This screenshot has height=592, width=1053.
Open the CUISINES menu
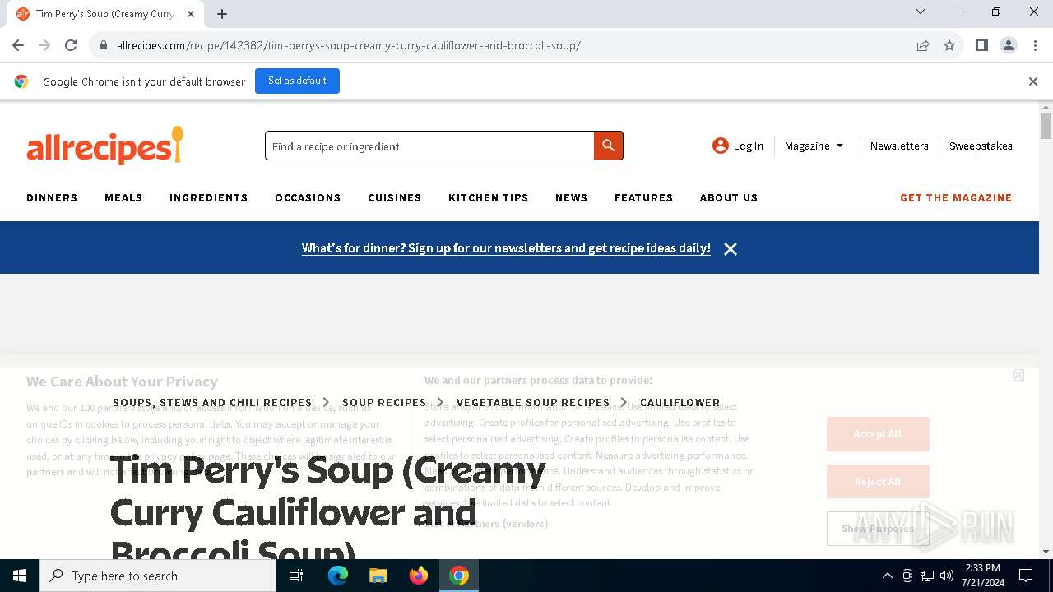coord(395,197)
